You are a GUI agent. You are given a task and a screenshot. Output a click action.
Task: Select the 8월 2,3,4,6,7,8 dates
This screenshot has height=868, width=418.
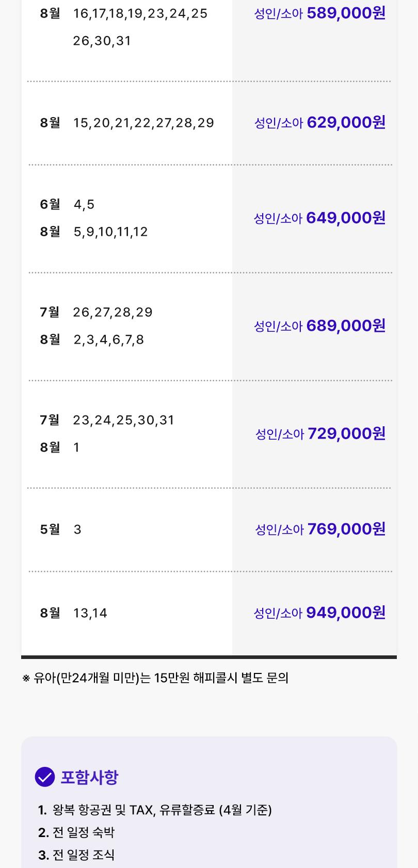[x=92, y=340]
